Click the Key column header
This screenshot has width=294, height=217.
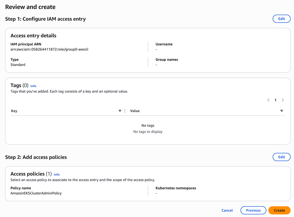click(14, 111)
